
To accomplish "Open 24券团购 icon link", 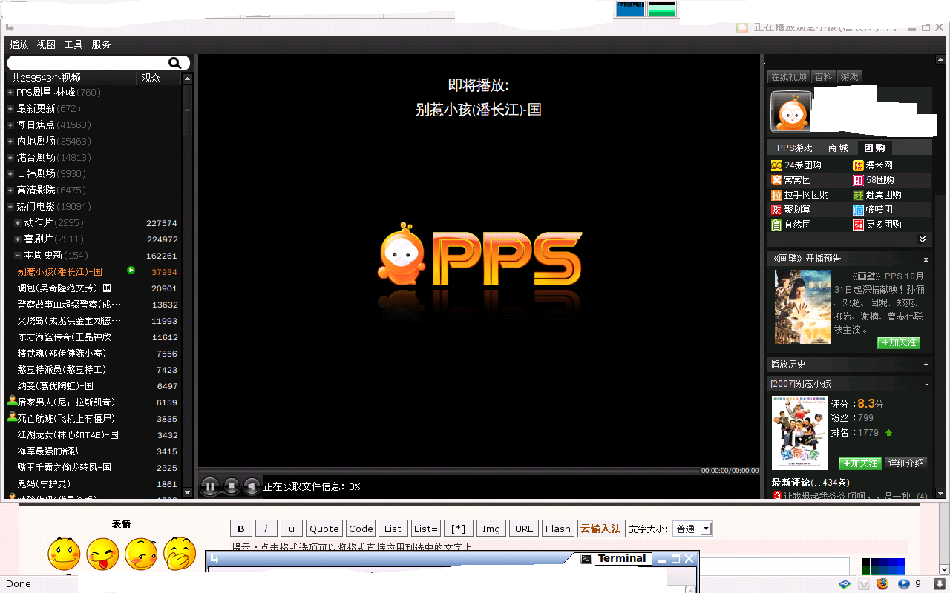I will click(776, 165).
